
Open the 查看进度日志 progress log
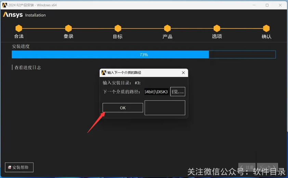(27, 68)
